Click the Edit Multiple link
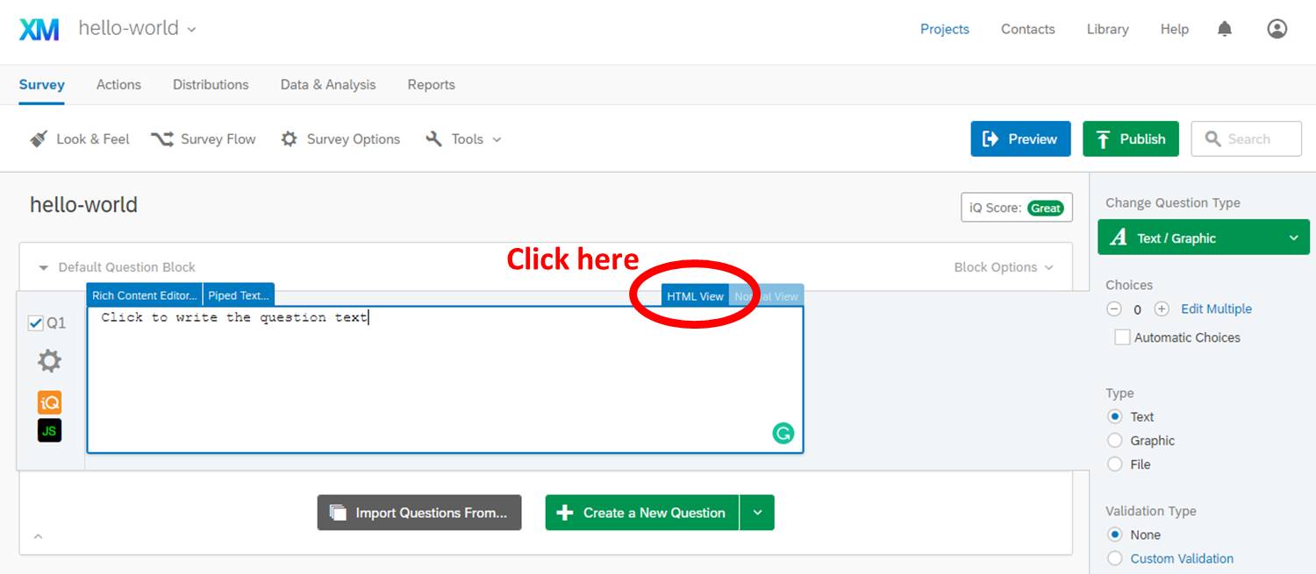The width and height of the screenshot is (1316, 574). coord(1216,308)
